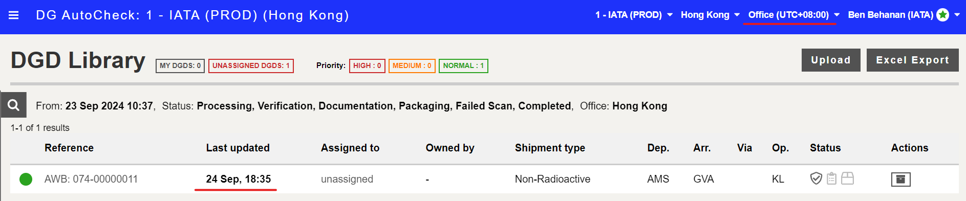Click the verification shield status icon
This screenshot has width=966, height=201.
pyautogui.click(x=816, y=178)
